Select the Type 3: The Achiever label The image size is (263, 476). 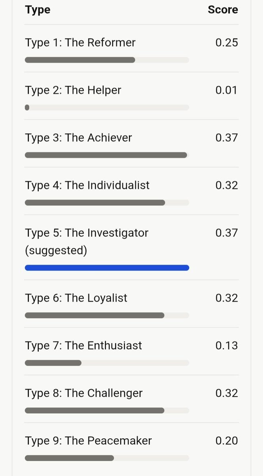[78, 138]
